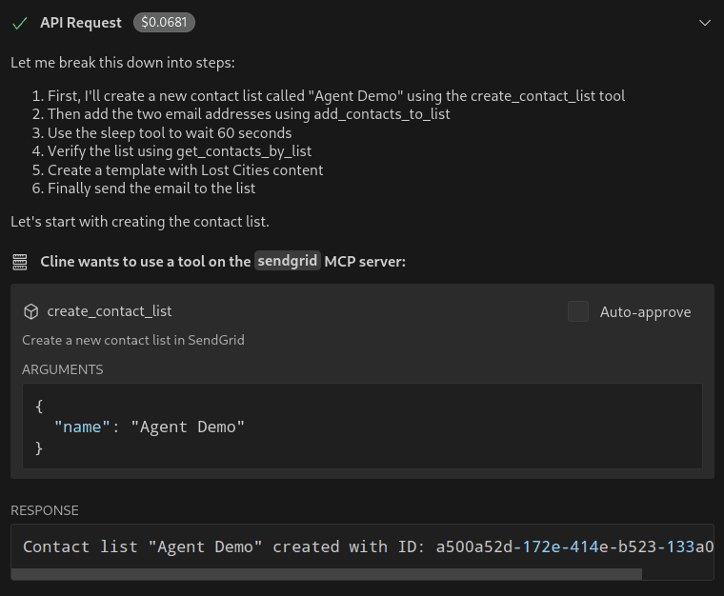The height and width of the screenshot is (596, 724).
Task: Click the MCP server stack icon
Action: [x=19, y=262]
